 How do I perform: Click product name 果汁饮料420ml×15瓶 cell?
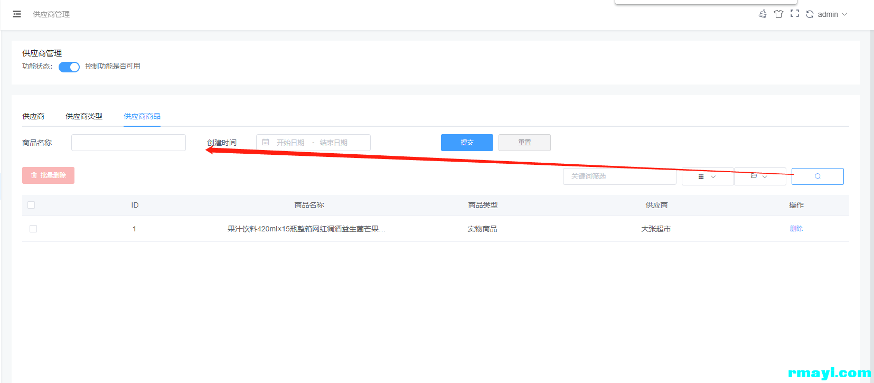point(306,229)
